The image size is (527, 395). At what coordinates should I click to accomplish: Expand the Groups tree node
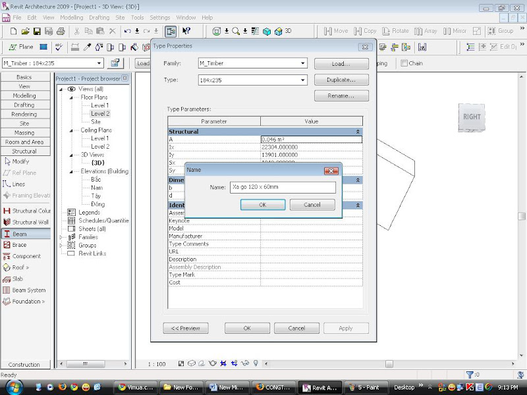click(x=61, y=246)
